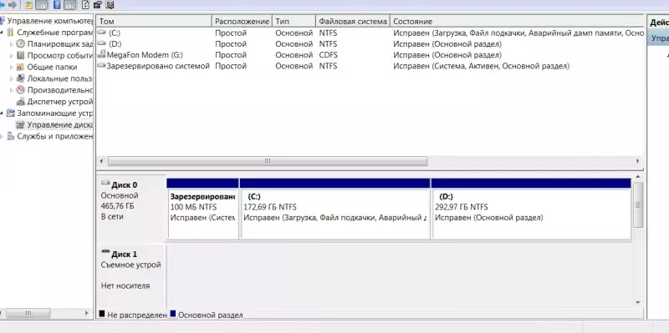Viewport: 669px width, 333px height.
Task: Select Диспетчер устройств in the tree
Action: click(x=59, y=101)
